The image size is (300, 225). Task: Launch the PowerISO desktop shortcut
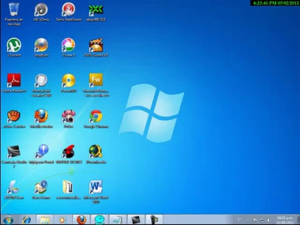pos(68,83)
